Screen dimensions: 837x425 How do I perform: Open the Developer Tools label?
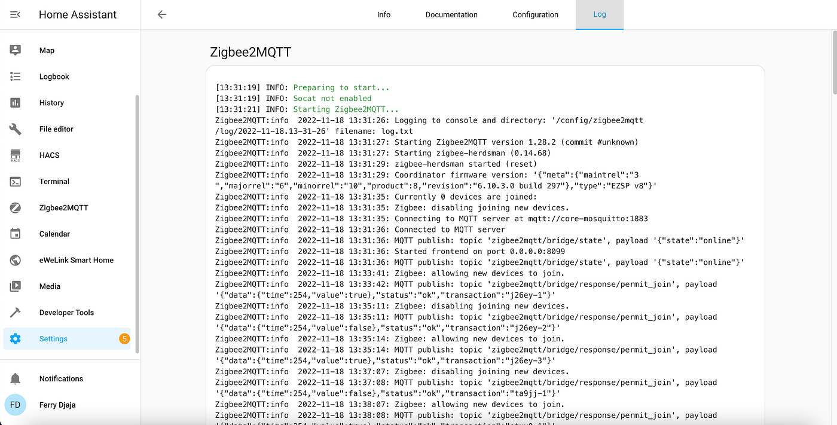pyautogui.click(x=66, y=313)
